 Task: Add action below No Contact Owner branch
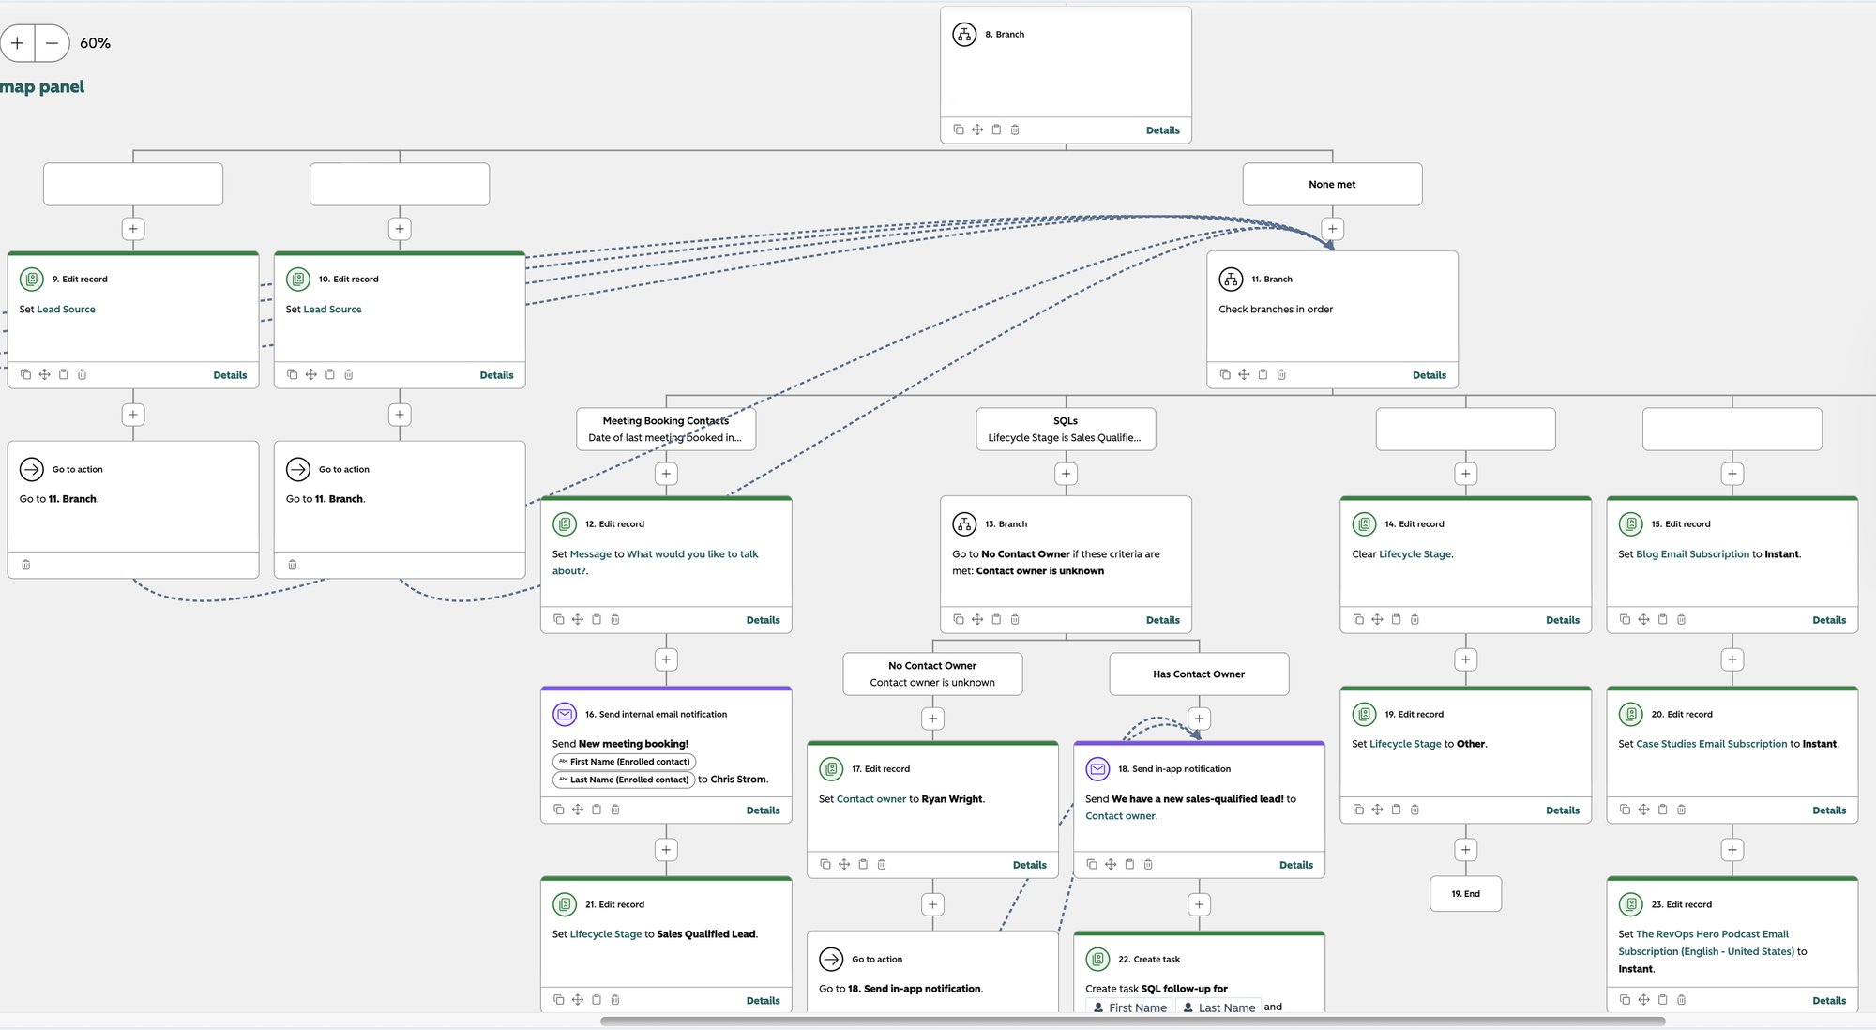pos(932,719)
